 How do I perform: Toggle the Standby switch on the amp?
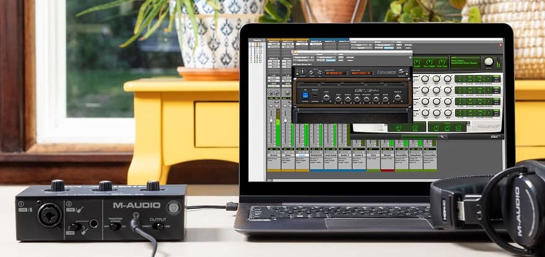coord(315,96)
